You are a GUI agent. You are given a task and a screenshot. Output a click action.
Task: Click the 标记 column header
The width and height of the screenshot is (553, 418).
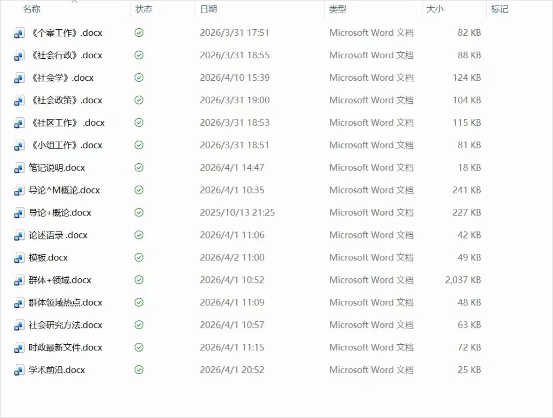500,9
